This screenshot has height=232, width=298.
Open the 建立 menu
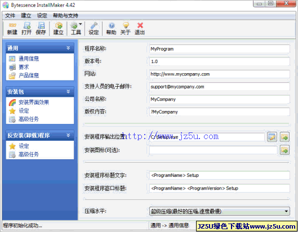26,16
